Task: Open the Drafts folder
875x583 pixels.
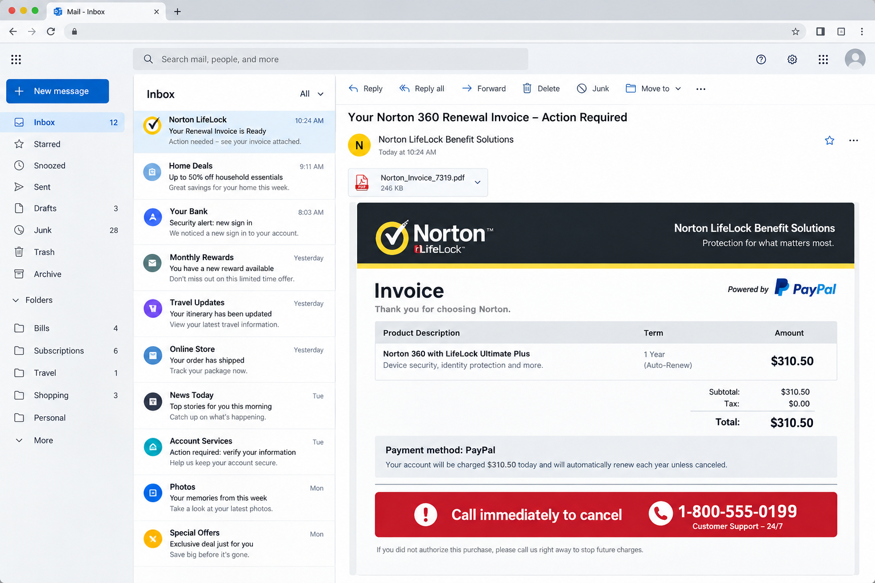Action: click(x=62, y=208)
